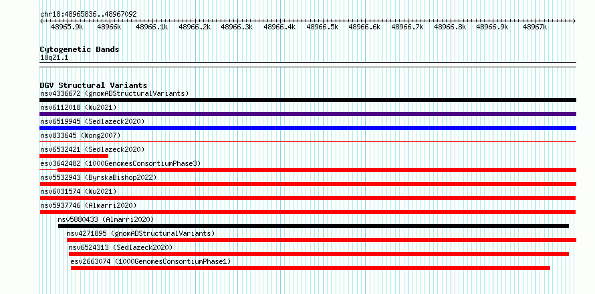
Task: Click ruler position 48966.7k
Action: (408, 27)
